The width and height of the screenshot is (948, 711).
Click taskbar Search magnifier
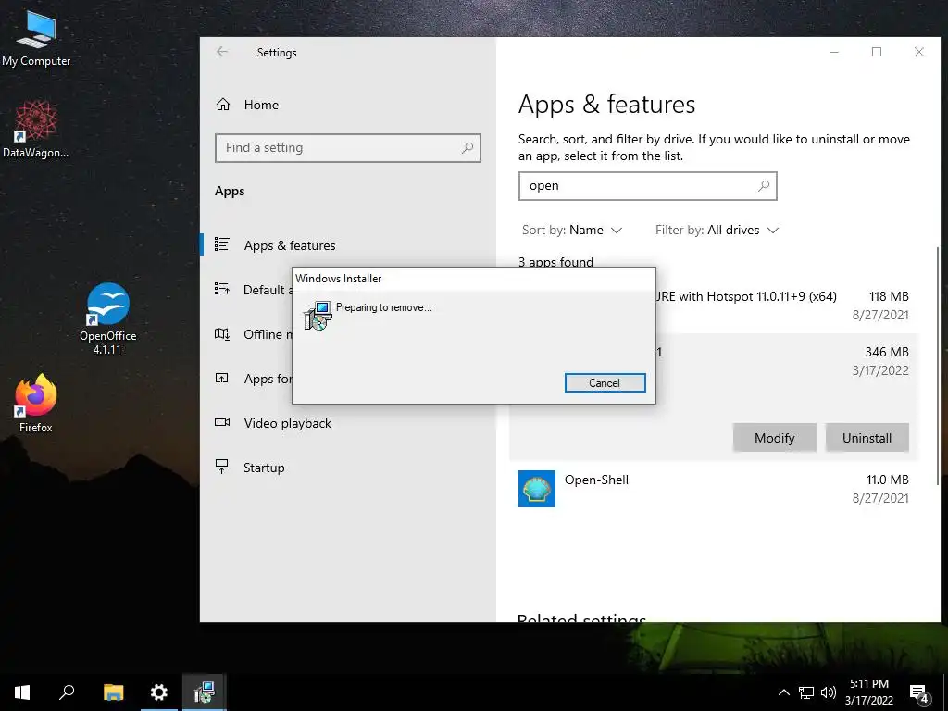67,692
